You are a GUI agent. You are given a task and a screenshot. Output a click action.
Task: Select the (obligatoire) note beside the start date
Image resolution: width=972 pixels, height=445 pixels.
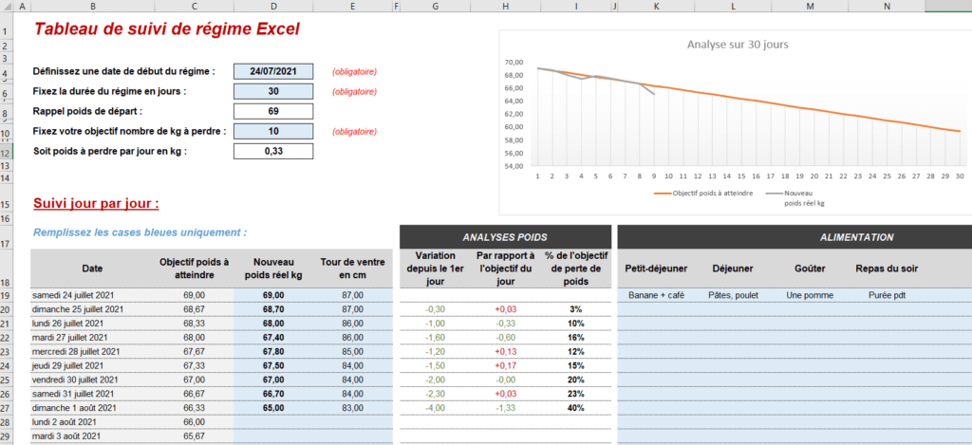(355, 72)
